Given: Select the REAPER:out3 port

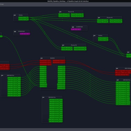Looking at the screenshot, I should (x=62, y=71).
